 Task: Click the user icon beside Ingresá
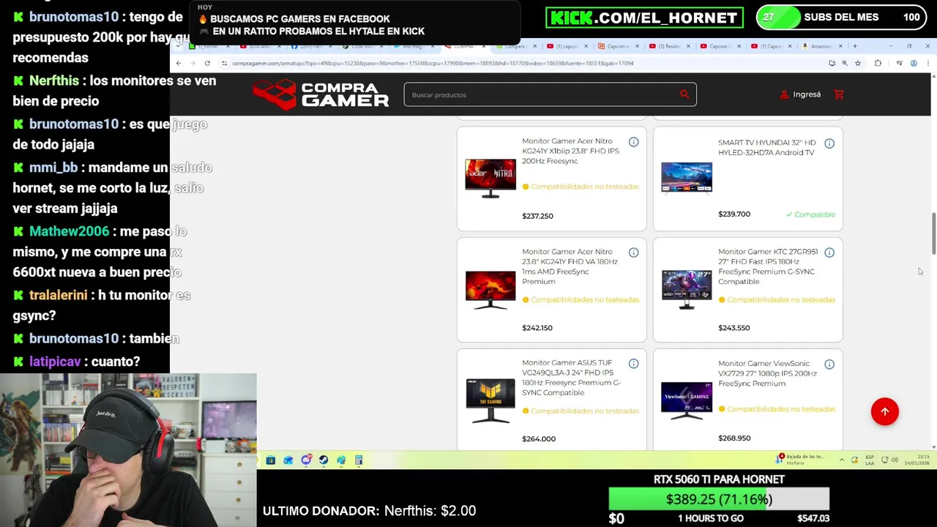(784, 94)
